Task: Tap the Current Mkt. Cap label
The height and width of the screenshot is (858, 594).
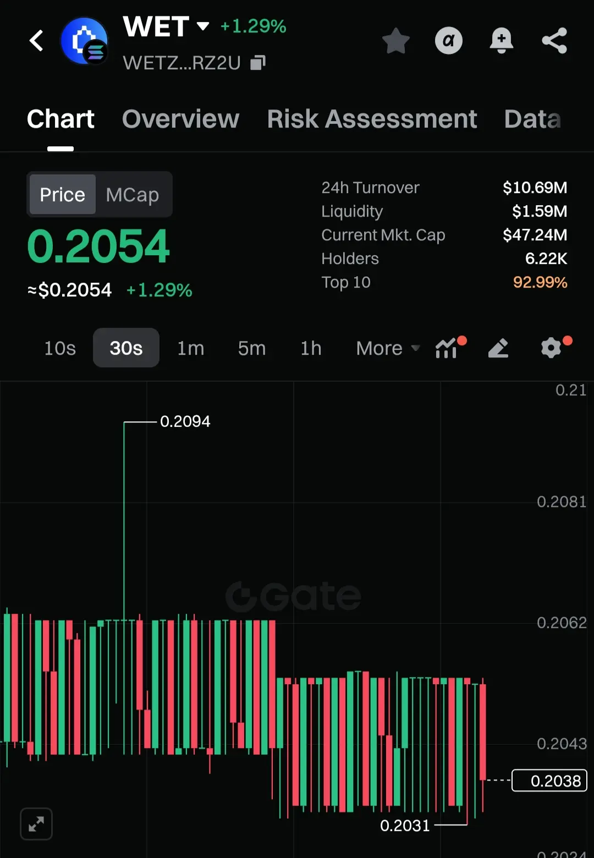Action: click(383, 235)
